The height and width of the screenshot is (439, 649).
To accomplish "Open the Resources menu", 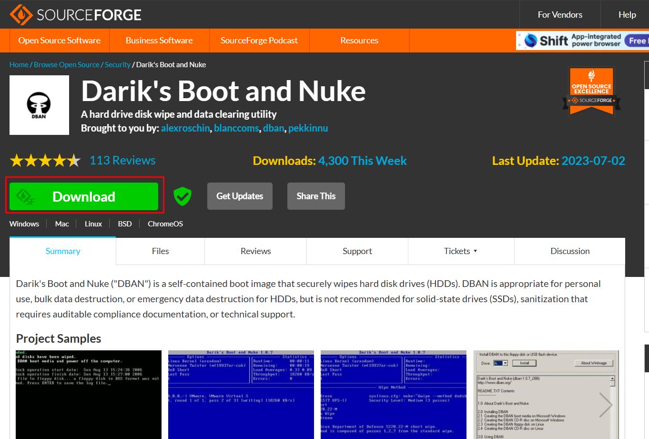I will [x=359, y=41].
